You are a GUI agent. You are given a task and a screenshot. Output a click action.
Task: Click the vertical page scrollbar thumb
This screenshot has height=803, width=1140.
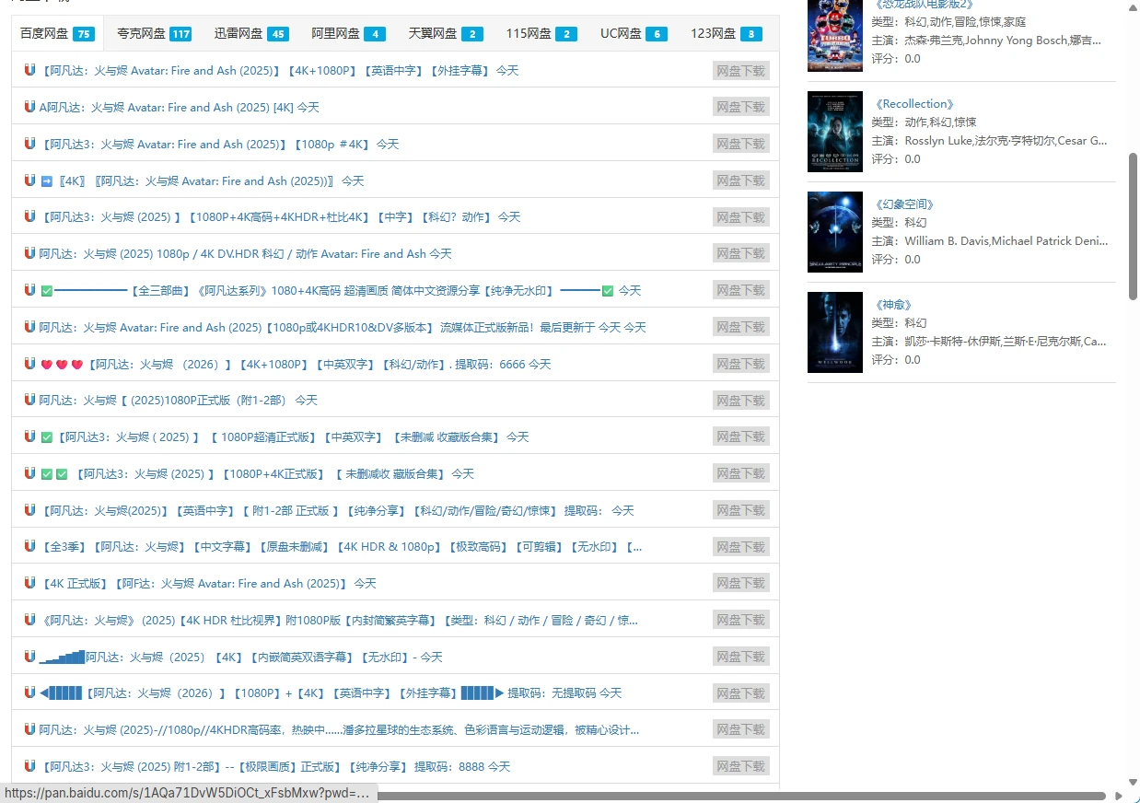point(1133,226)
